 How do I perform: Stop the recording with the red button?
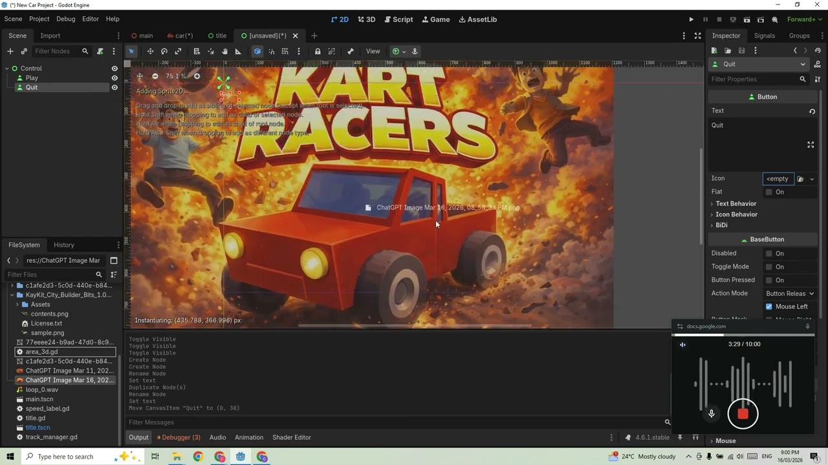[743, 414]
